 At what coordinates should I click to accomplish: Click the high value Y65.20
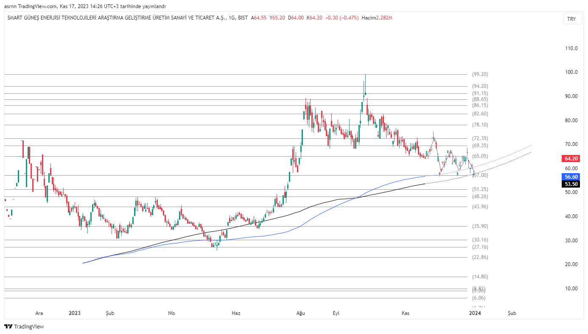click(x=277, y=18)
